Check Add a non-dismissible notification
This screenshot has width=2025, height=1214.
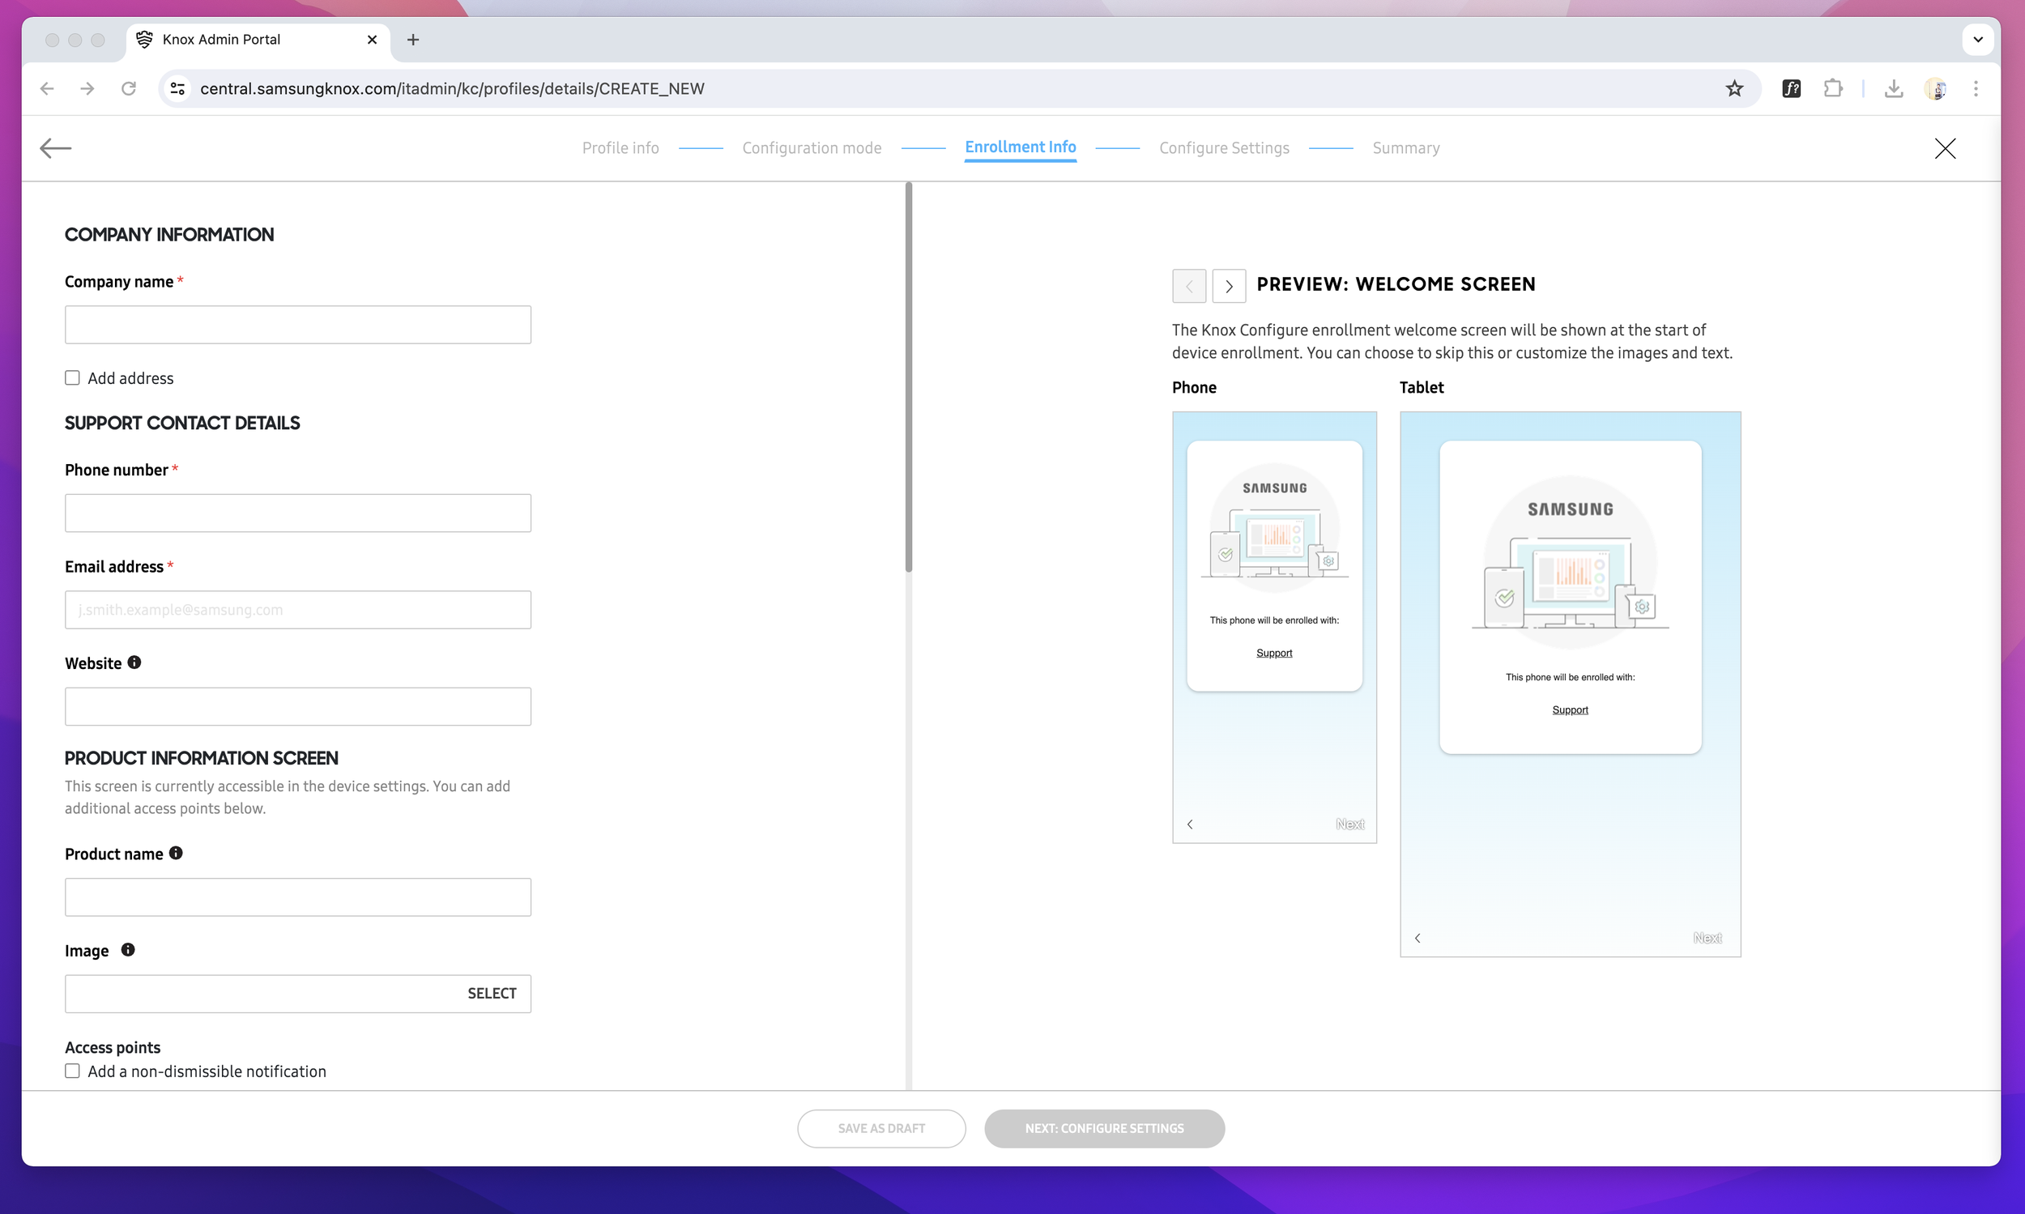[73, 1071]
